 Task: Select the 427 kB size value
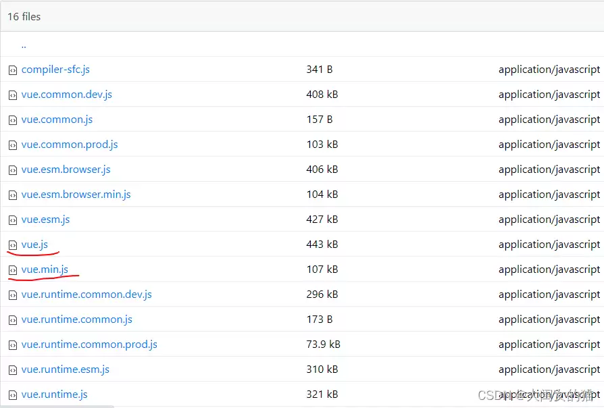[322, 220]
